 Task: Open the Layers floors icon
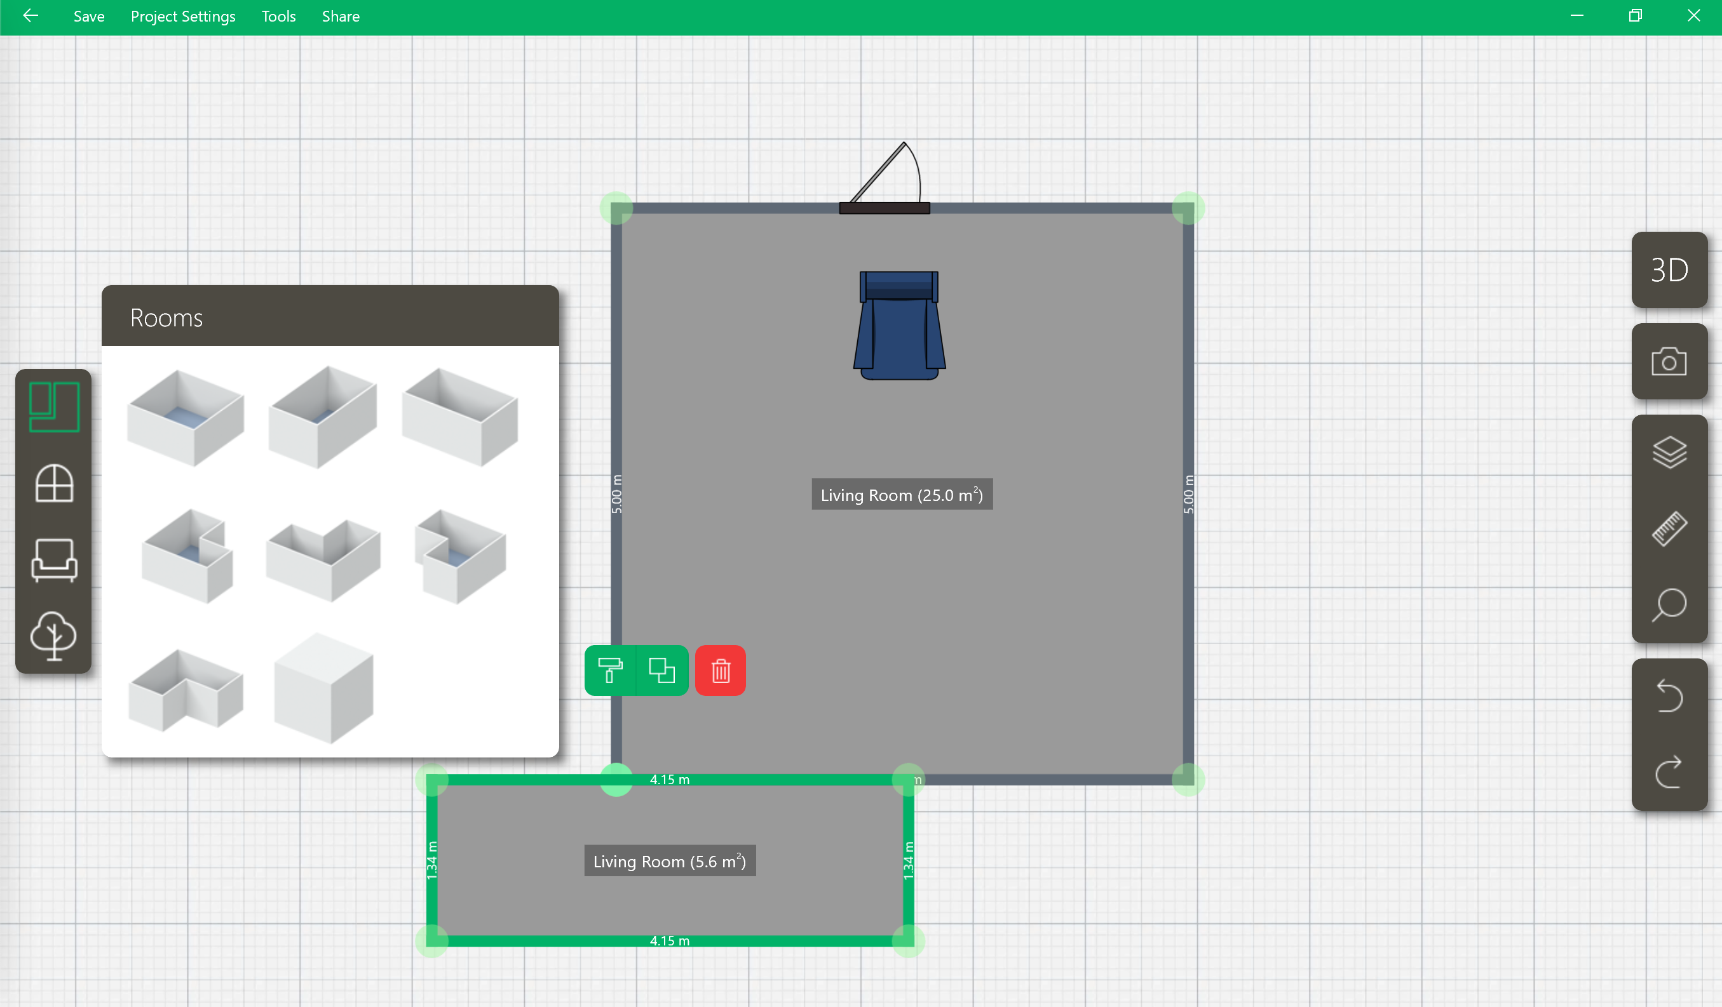(1669, 452)
